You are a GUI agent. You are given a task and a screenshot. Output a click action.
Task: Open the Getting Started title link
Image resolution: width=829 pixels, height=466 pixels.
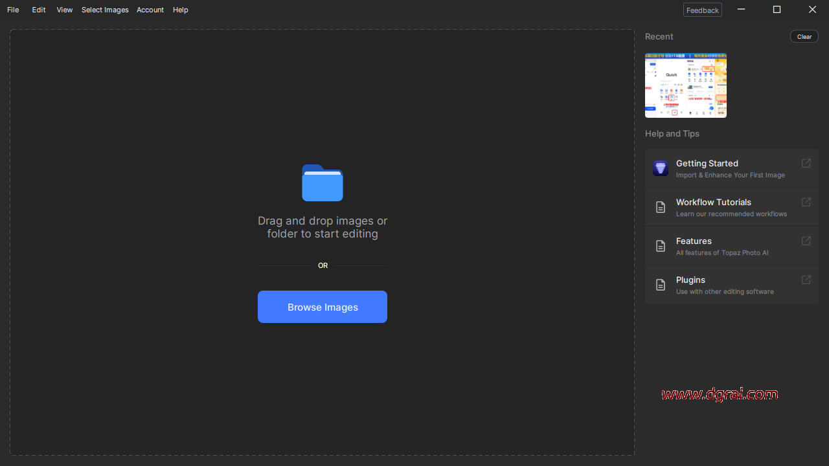(x=707, y=163)
